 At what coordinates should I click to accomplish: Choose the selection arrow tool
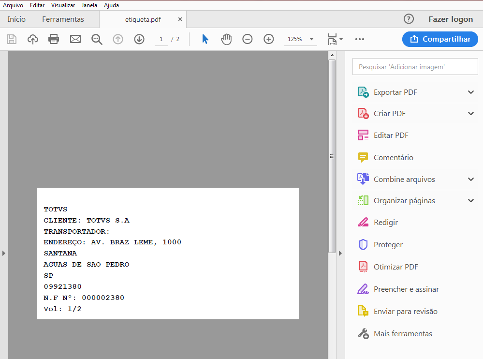click(205, 39)
